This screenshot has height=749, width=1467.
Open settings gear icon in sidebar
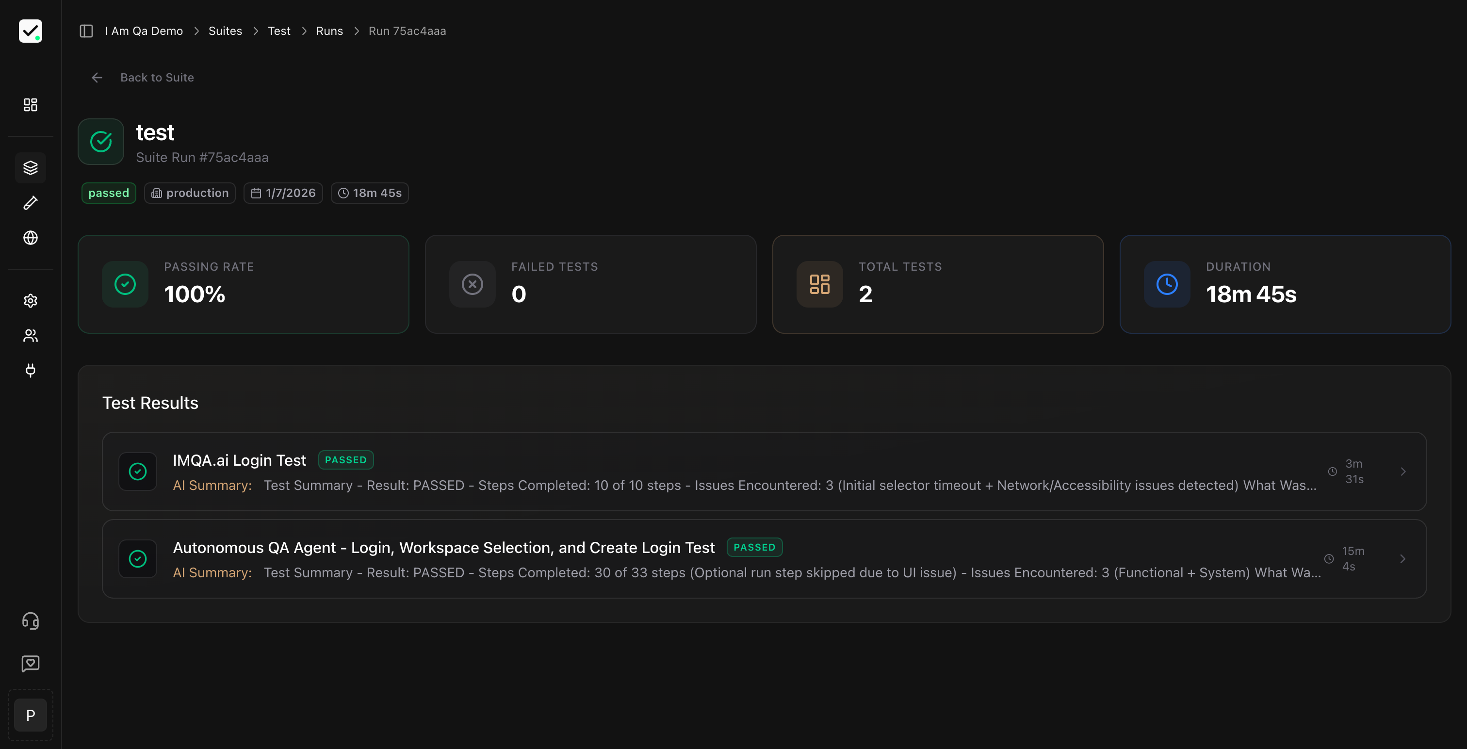[x=30, y=301]
